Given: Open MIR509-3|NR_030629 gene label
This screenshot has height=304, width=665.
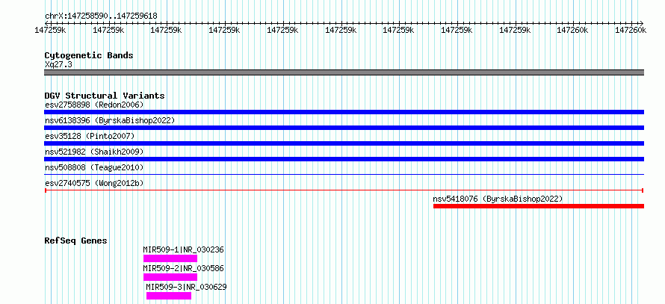Looking at the screenshot, I should (x=186, y=287).
